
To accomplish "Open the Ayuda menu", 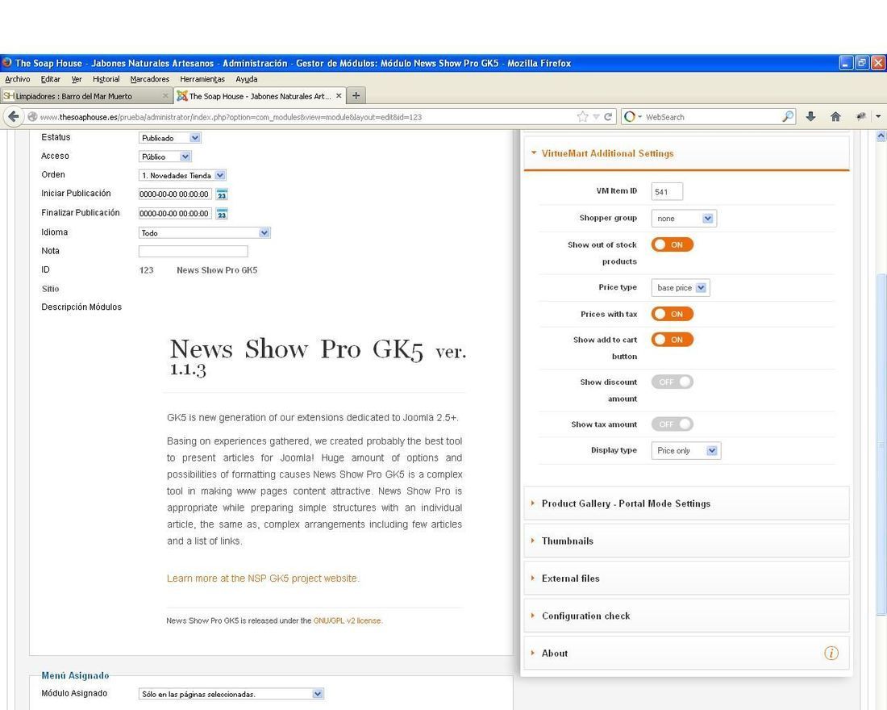I will pos(247,79).
